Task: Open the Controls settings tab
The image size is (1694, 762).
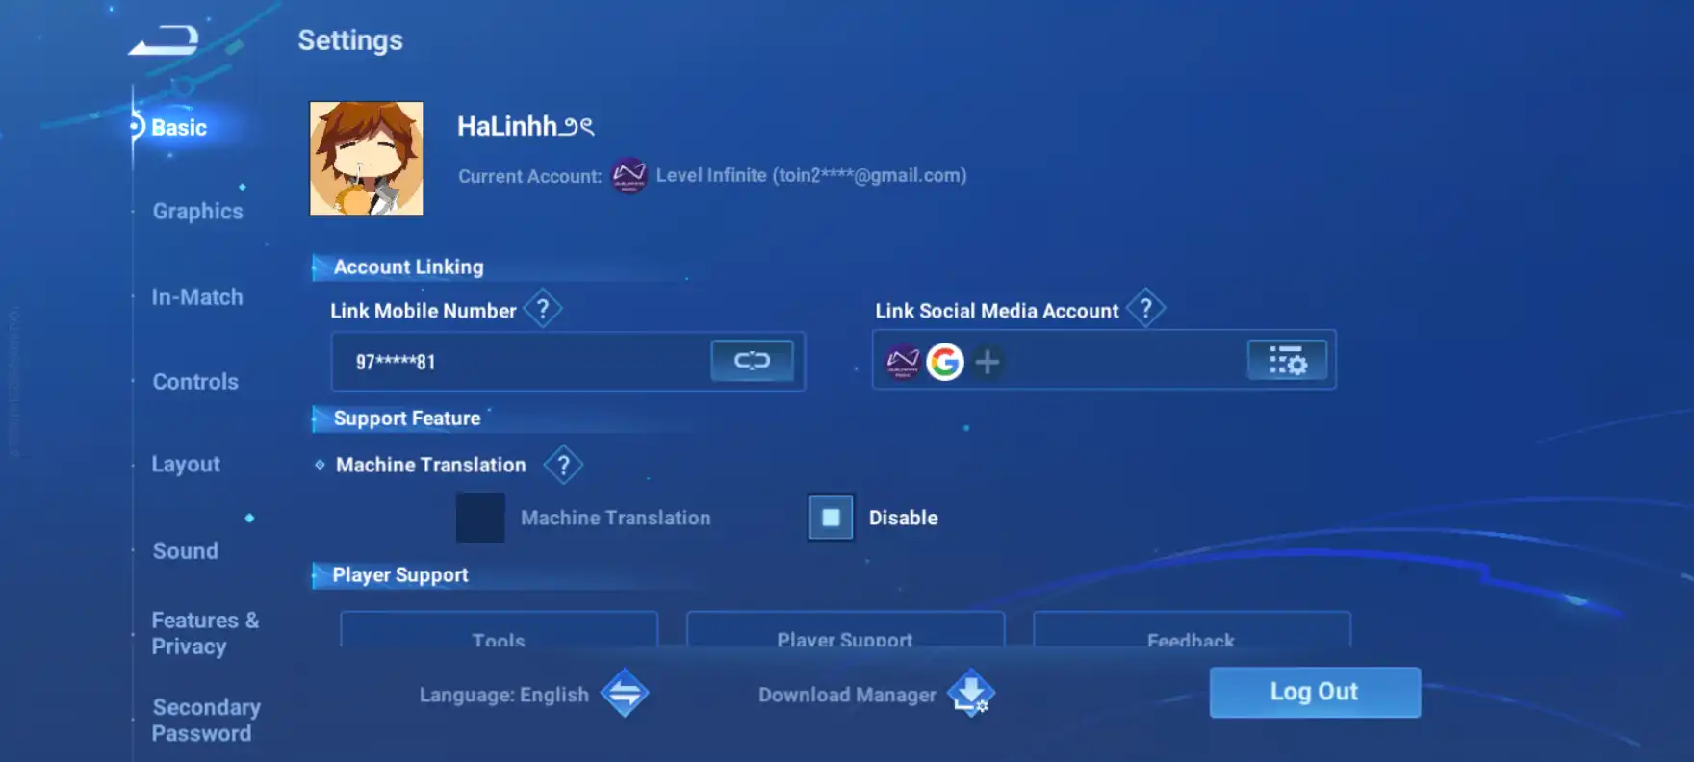Action: tap(195, 382)
